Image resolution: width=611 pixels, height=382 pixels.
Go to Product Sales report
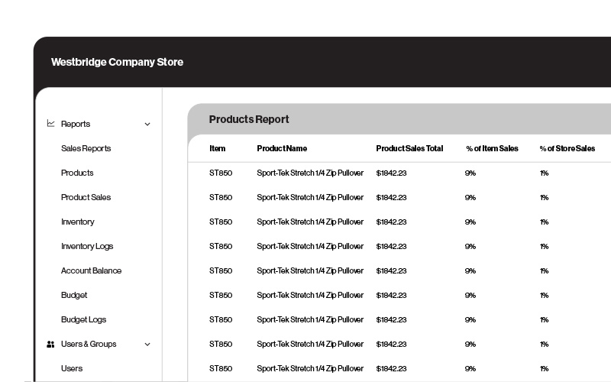86,197
